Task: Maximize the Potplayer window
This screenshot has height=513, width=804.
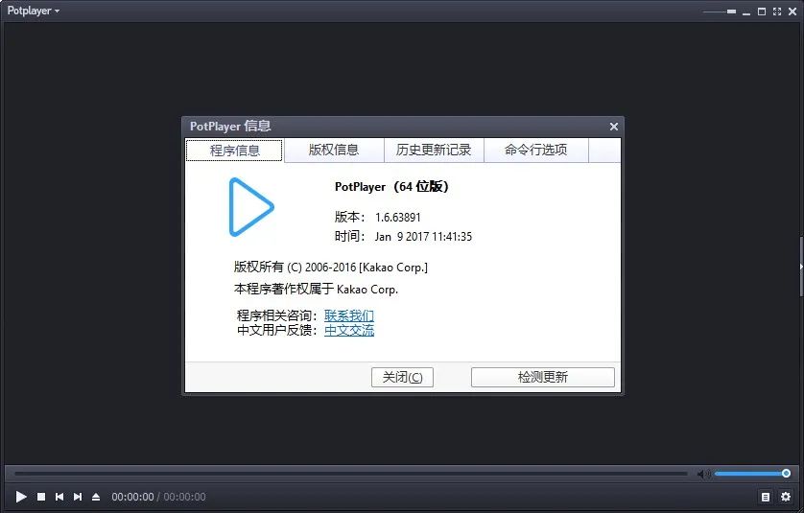Action: [762, 12]
